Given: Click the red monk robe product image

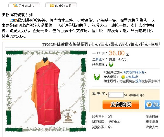Looking at the screenshot, I should point(46,91).
